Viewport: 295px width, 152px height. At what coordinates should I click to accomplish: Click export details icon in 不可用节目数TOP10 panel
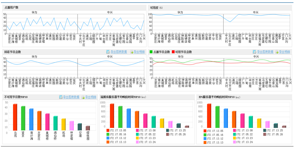[x=83, y=97]
